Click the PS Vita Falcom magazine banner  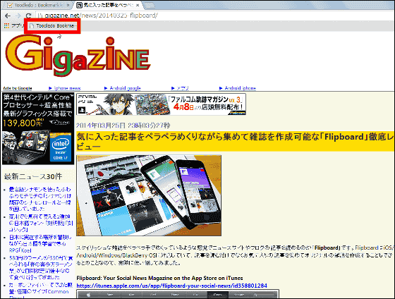162,104
